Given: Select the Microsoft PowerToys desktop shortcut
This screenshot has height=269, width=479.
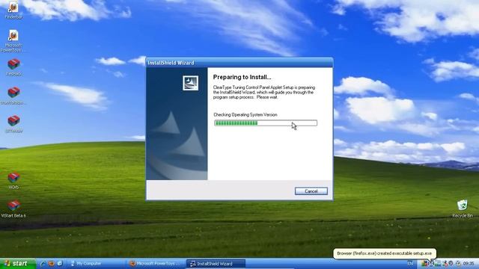Looking at the screenshot, I should 13,41.
